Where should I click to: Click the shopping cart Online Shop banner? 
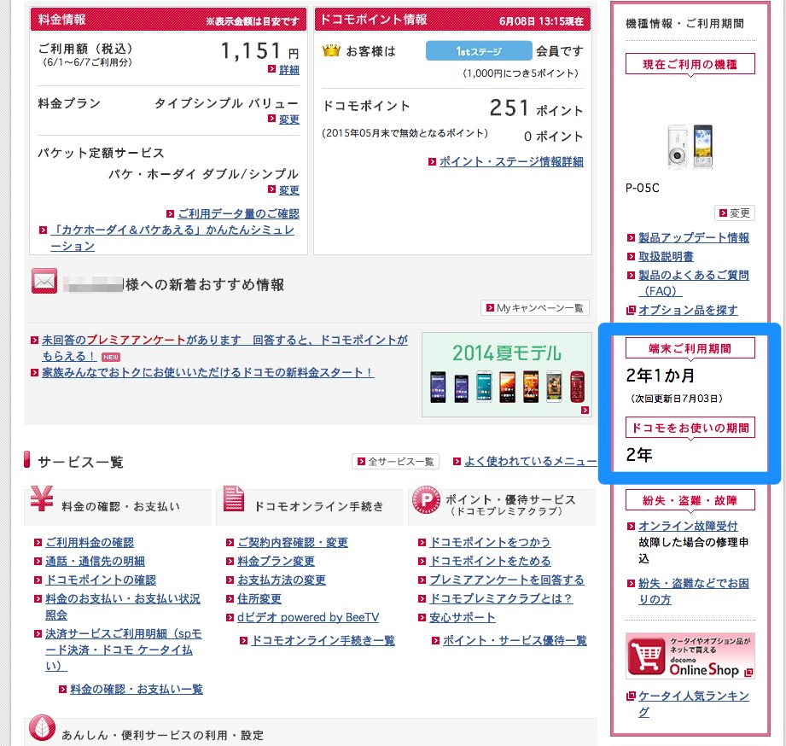pos(690,656)
